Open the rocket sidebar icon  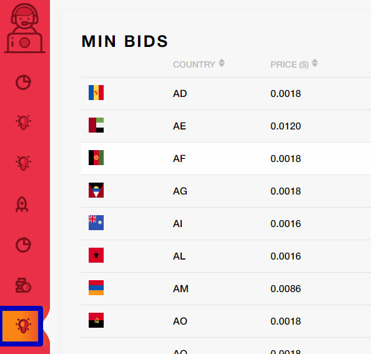pyautogui.click(x=22, y=205)
